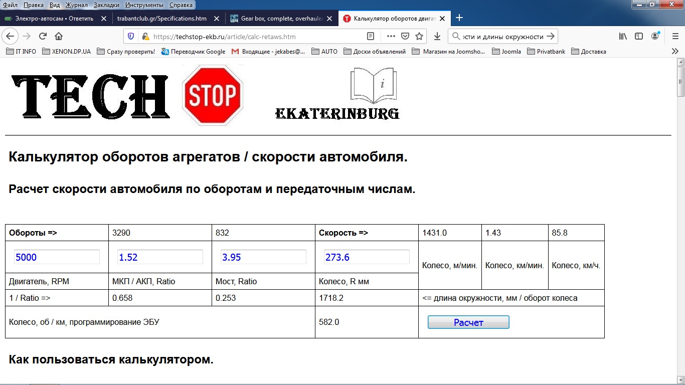Reload the current page

click(x=43, y=36)
